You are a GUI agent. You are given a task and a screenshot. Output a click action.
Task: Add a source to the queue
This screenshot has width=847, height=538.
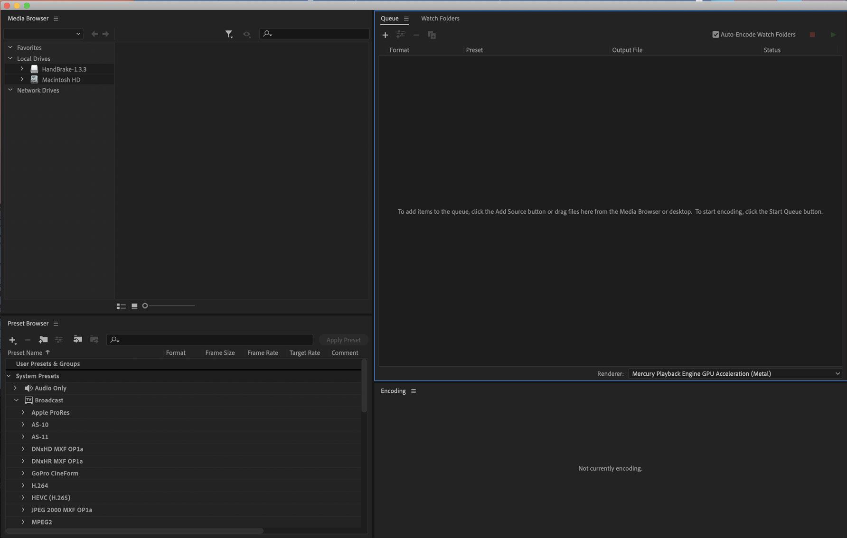385,35
